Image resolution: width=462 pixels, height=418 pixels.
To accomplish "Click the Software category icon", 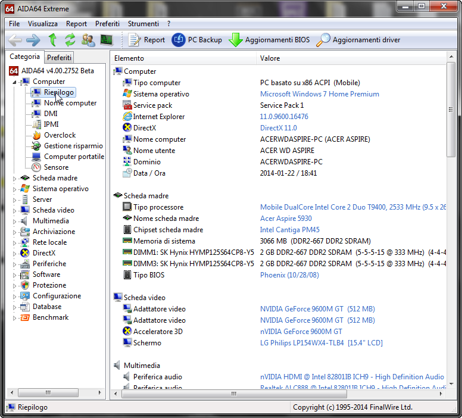I will (x=25, y=274).
